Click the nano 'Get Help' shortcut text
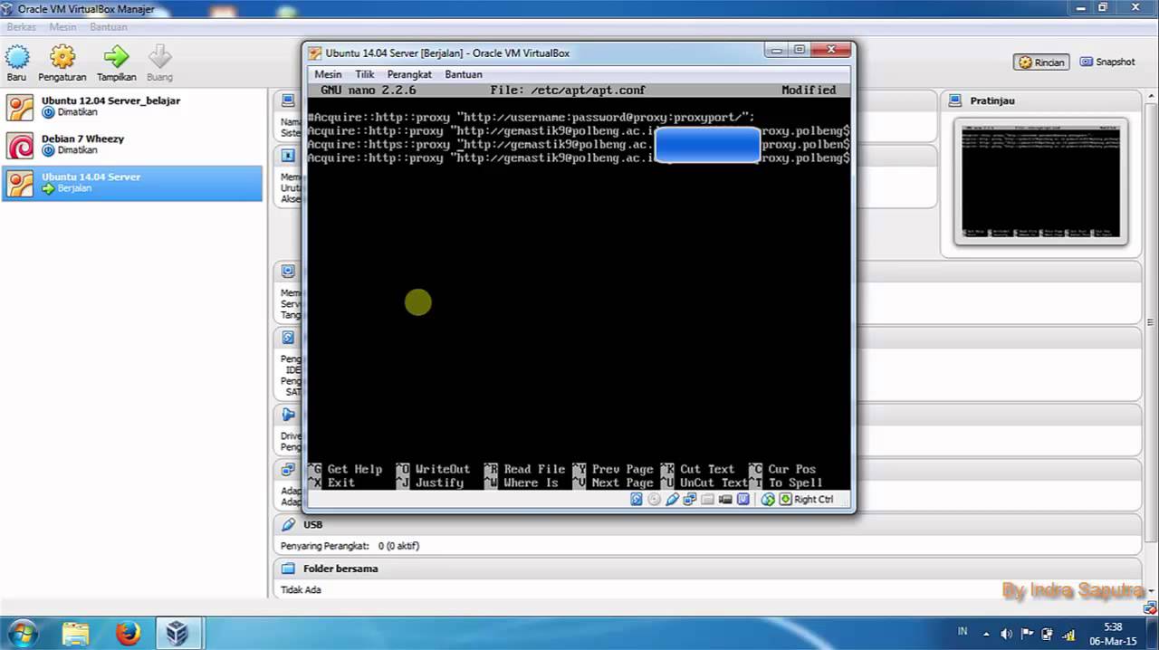 tap(355, 469)
